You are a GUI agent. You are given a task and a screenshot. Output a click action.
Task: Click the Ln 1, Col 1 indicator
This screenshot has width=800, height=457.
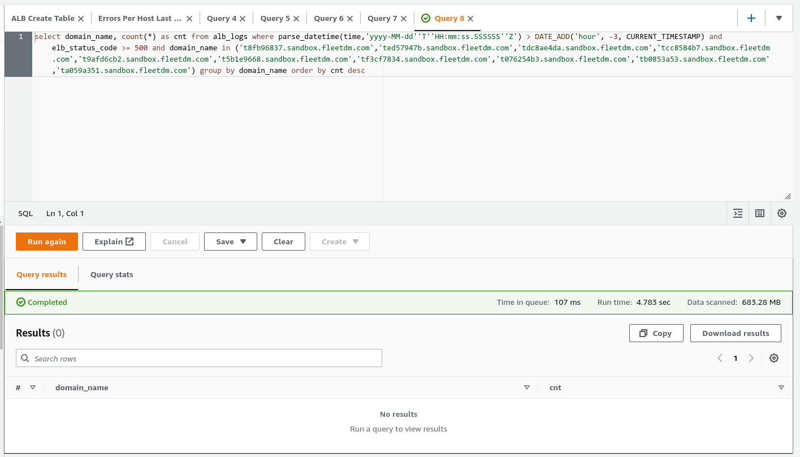coord(65,213)
